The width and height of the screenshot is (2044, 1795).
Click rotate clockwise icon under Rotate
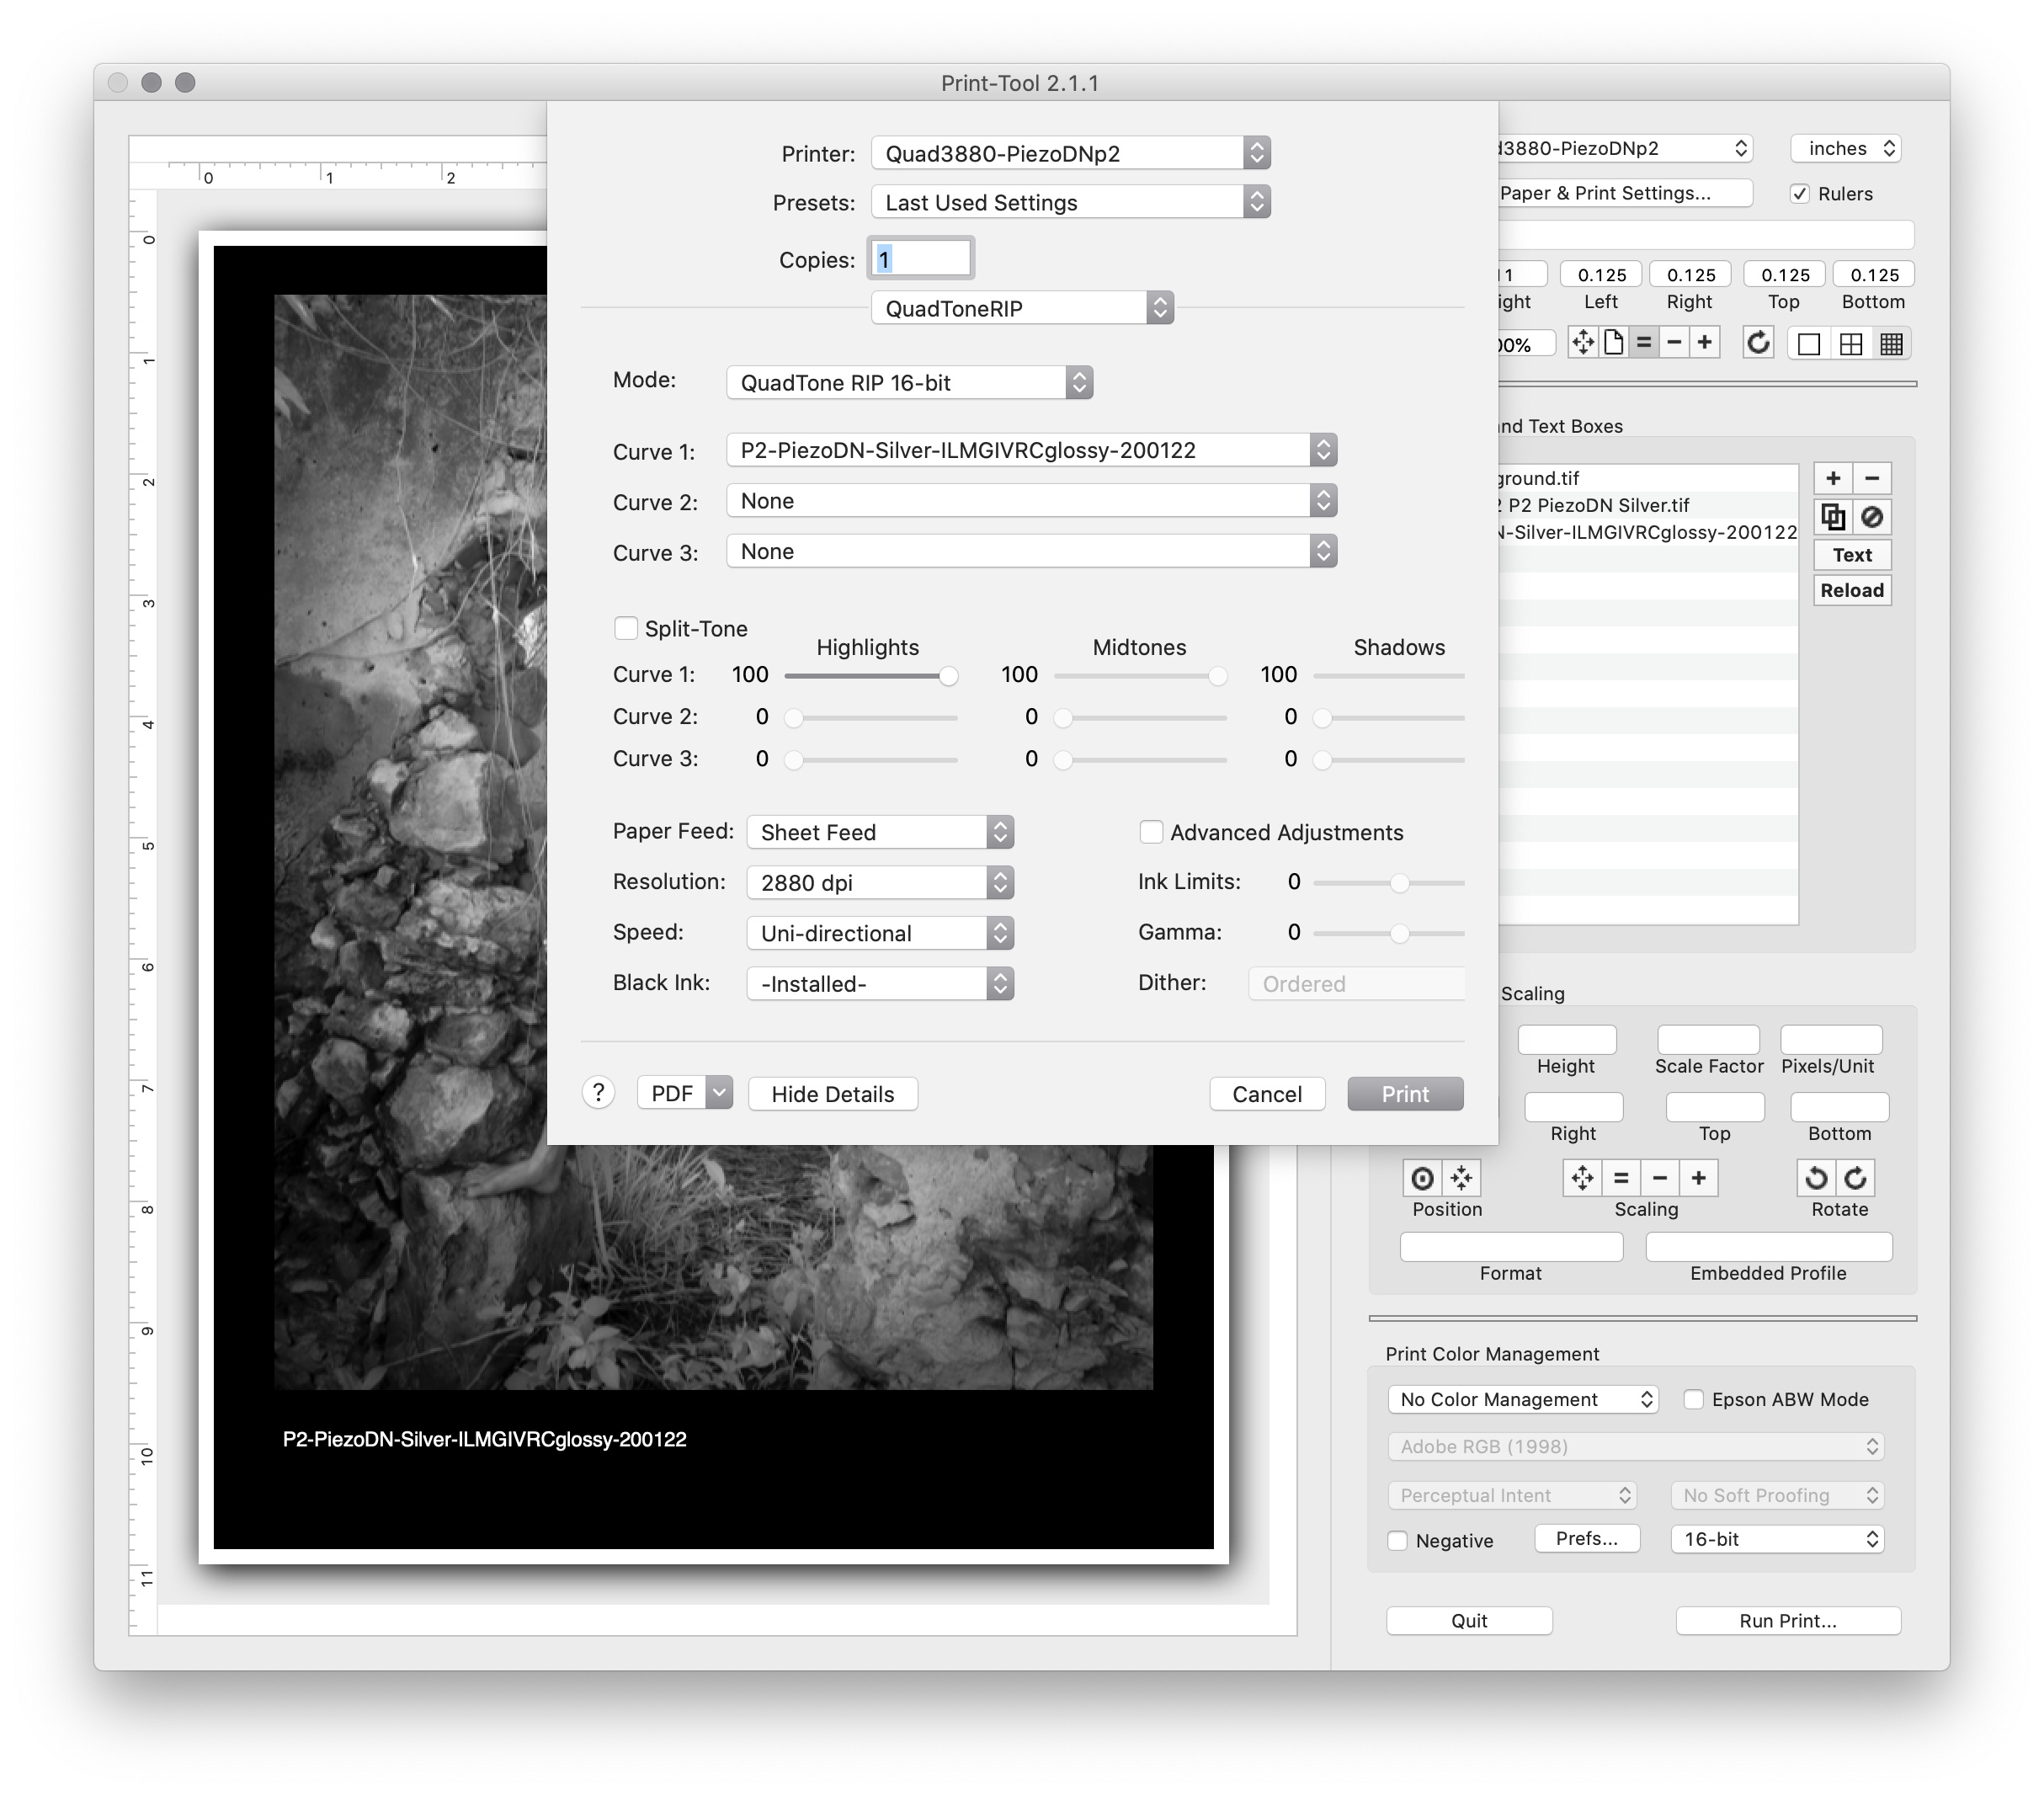[x=1855, y=1178]
